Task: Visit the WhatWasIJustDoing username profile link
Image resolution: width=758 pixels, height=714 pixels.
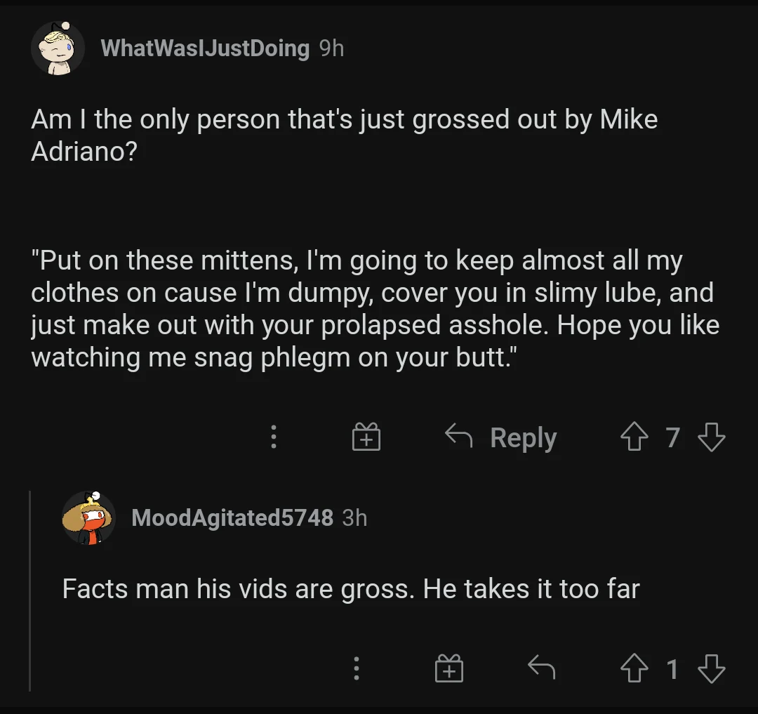Action: (205, 48)
